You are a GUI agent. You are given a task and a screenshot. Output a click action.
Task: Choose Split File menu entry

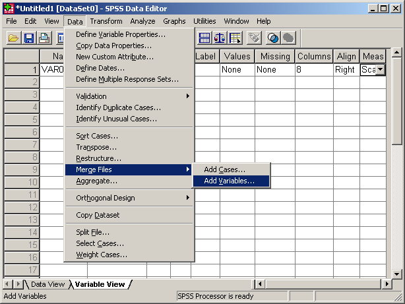pos(129,232)
